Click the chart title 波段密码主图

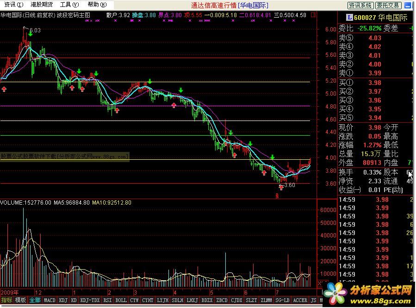point(74,15)
